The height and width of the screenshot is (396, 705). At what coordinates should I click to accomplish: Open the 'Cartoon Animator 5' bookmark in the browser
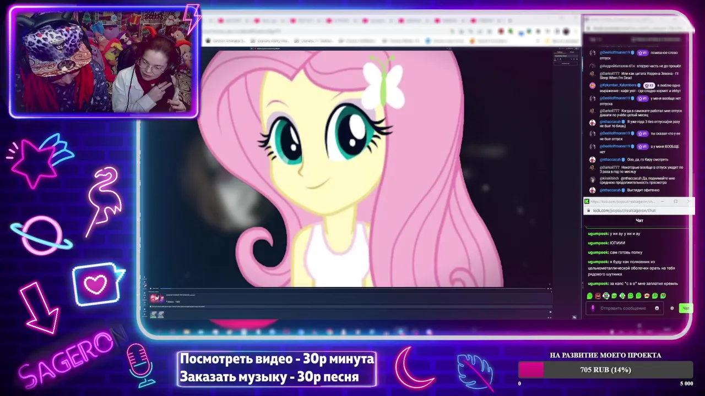(226, 41)
